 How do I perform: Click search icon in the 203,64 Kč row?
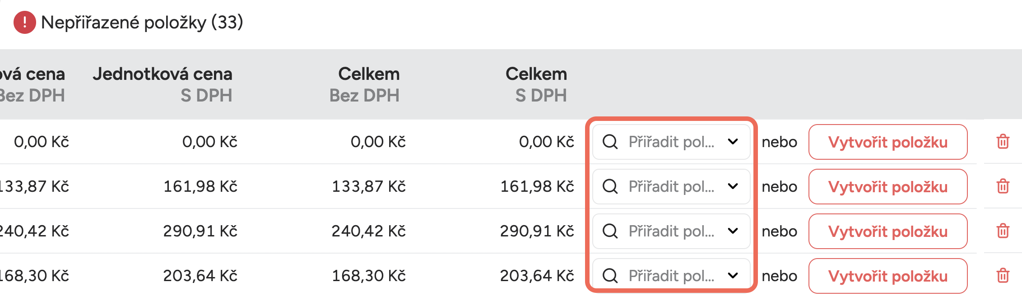pyautogui.click(x=610, y=275)
